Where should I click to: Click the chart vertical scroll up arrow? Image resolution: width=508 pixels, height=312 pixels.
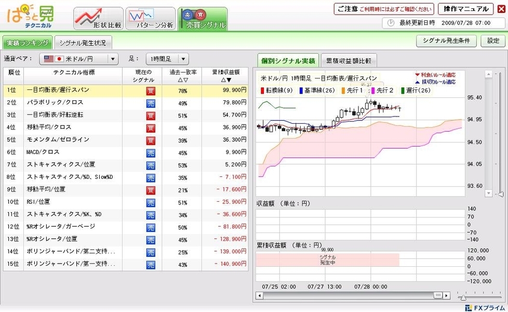click(489, 74)
